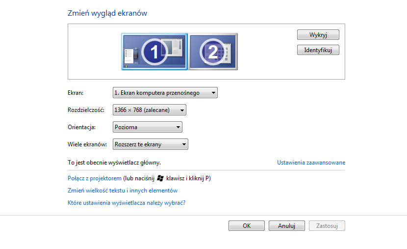
Task: Confirm the settings with the OK button
Action: pyautogui.click(x=247, y=225)
